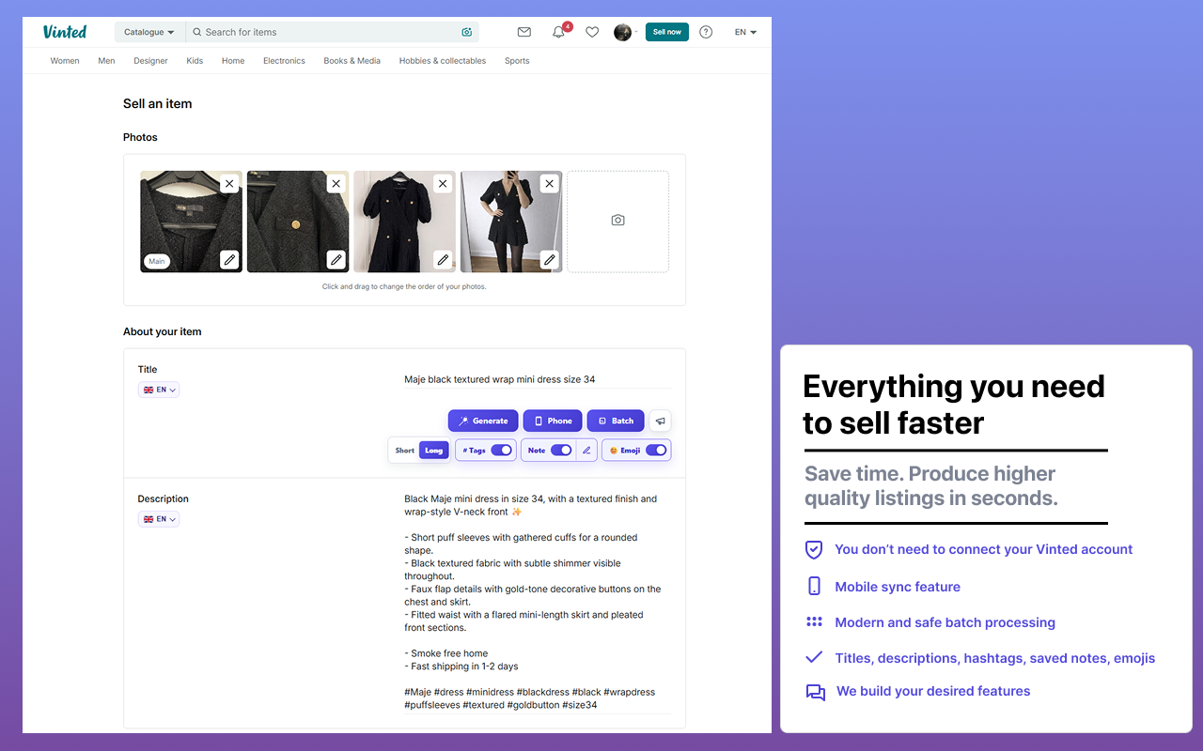1203x751 pixels.
Task: Remove the Main hanger photo
Action: (229, 184)
